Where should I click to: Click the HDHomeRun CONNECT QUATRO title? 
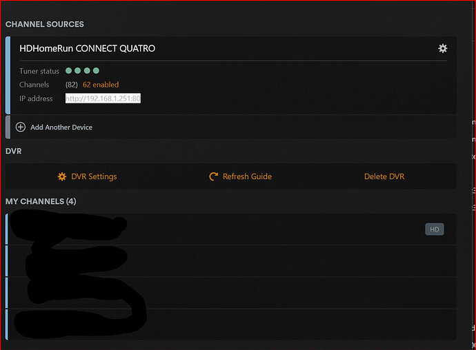tap(87, 48)
